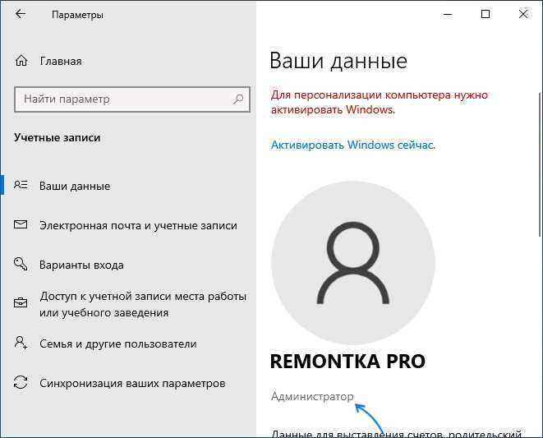Open Синхронизация ваших параметров
Image resolution: width=543 pixels, height=438 pixels.
(x=128, y=383)
